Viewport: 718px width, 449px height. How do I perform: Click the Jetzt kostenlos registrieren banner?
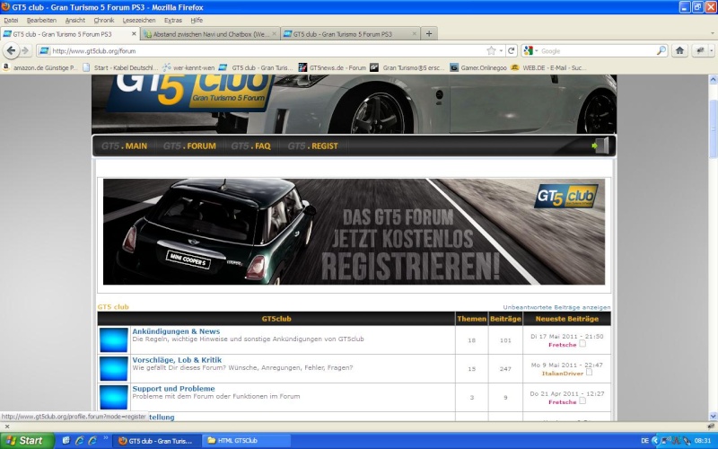coord(354,232)
